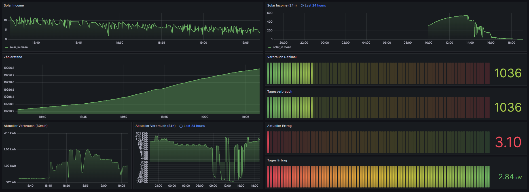Click the Solar Income (24h) panel title
Viewport: 529px width, 192px height.
click(282, 6)
